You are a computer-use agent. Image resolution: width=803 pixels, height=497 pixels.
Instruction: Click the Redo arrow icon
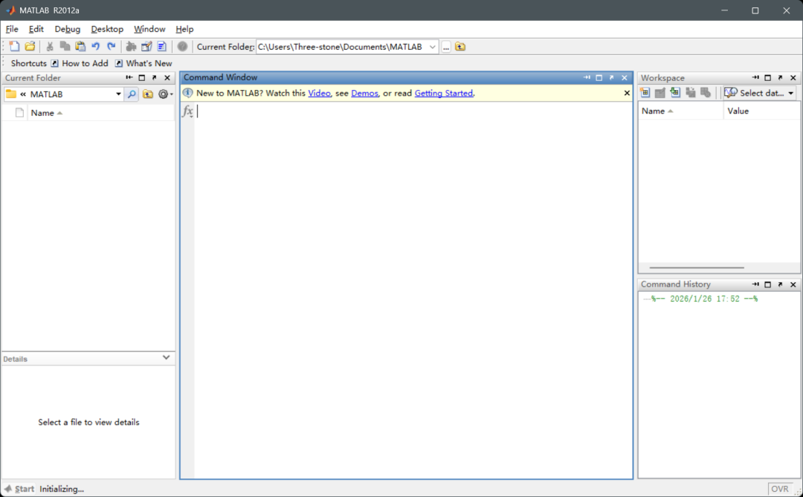coord(111,47)
